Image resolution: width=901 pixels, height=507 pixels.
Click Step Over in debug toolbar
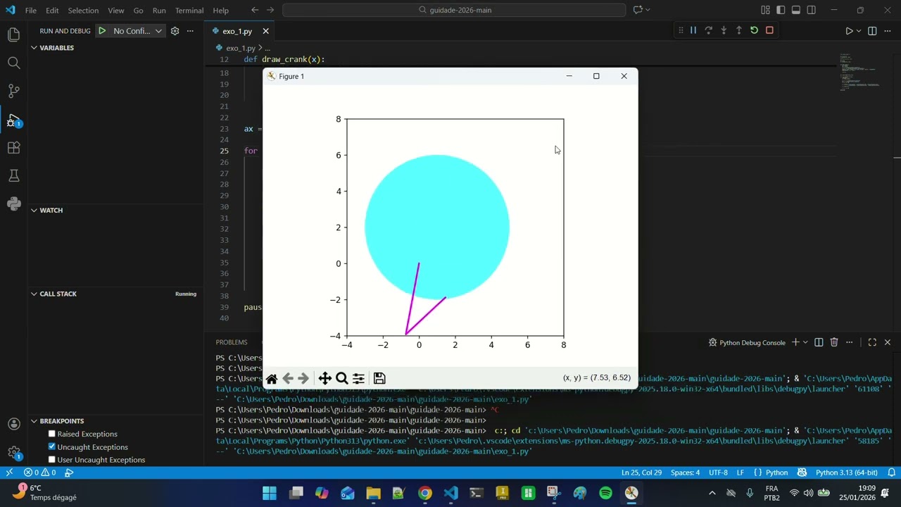click(708, 30)
